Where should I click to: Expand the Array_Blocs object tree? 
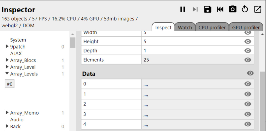[7, 60]
